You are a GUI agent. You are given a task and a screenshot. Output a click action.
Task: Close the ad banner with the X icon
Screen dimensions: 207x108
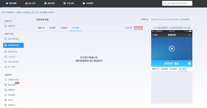tap(189, 63)
